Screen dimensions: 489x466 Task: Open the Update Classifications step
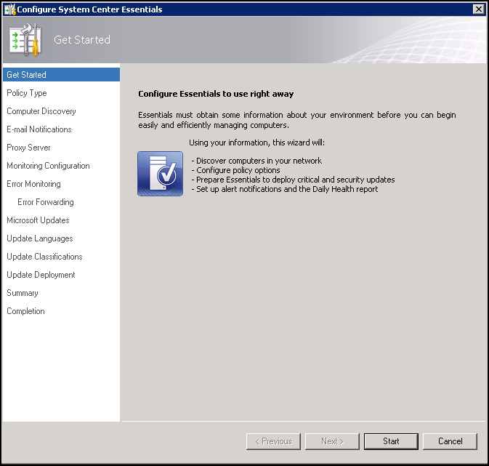coord(44,257)
